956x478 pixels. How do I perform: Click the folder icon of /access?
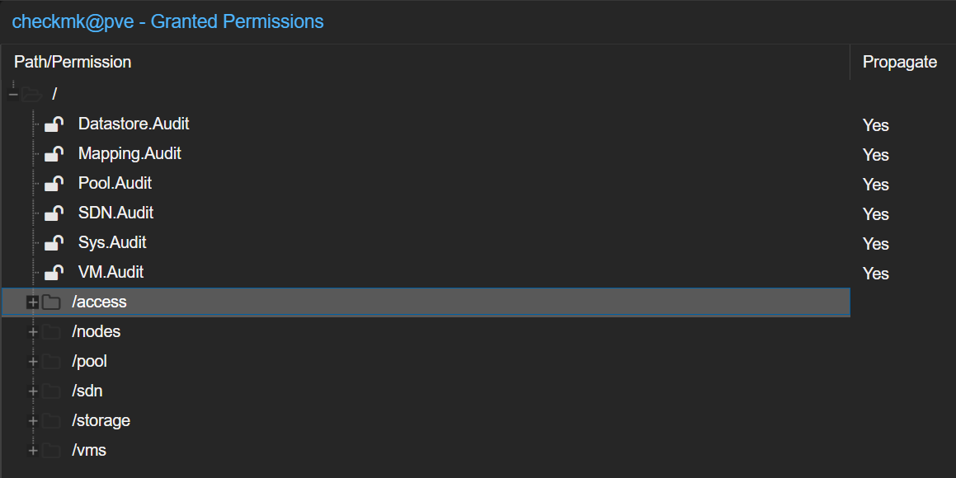pyautogui.click(x=51, y=302)
